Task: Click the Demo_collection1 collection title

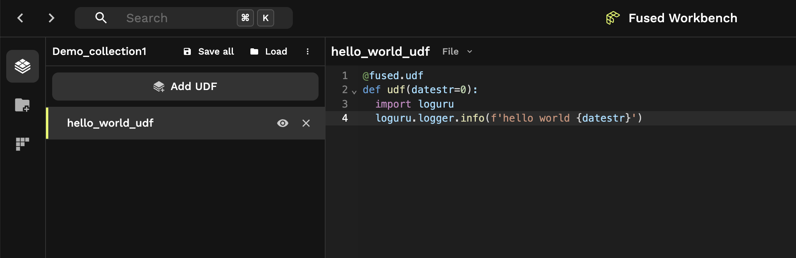Action: 99,51
